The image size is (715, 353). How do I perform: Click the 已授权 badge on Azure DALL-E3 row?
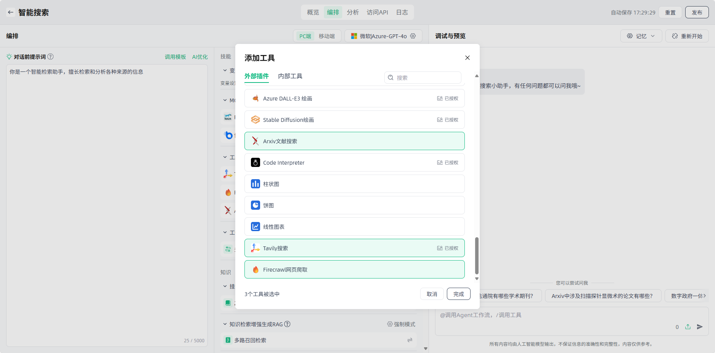448,98
